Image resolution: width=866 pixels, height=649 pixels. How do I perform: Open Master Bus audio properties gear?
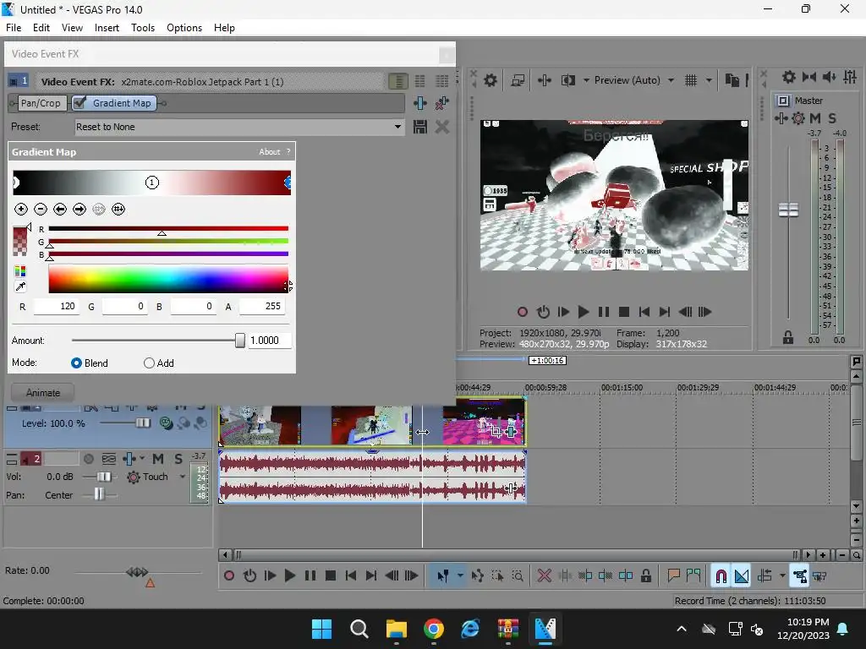coord(789,77)
